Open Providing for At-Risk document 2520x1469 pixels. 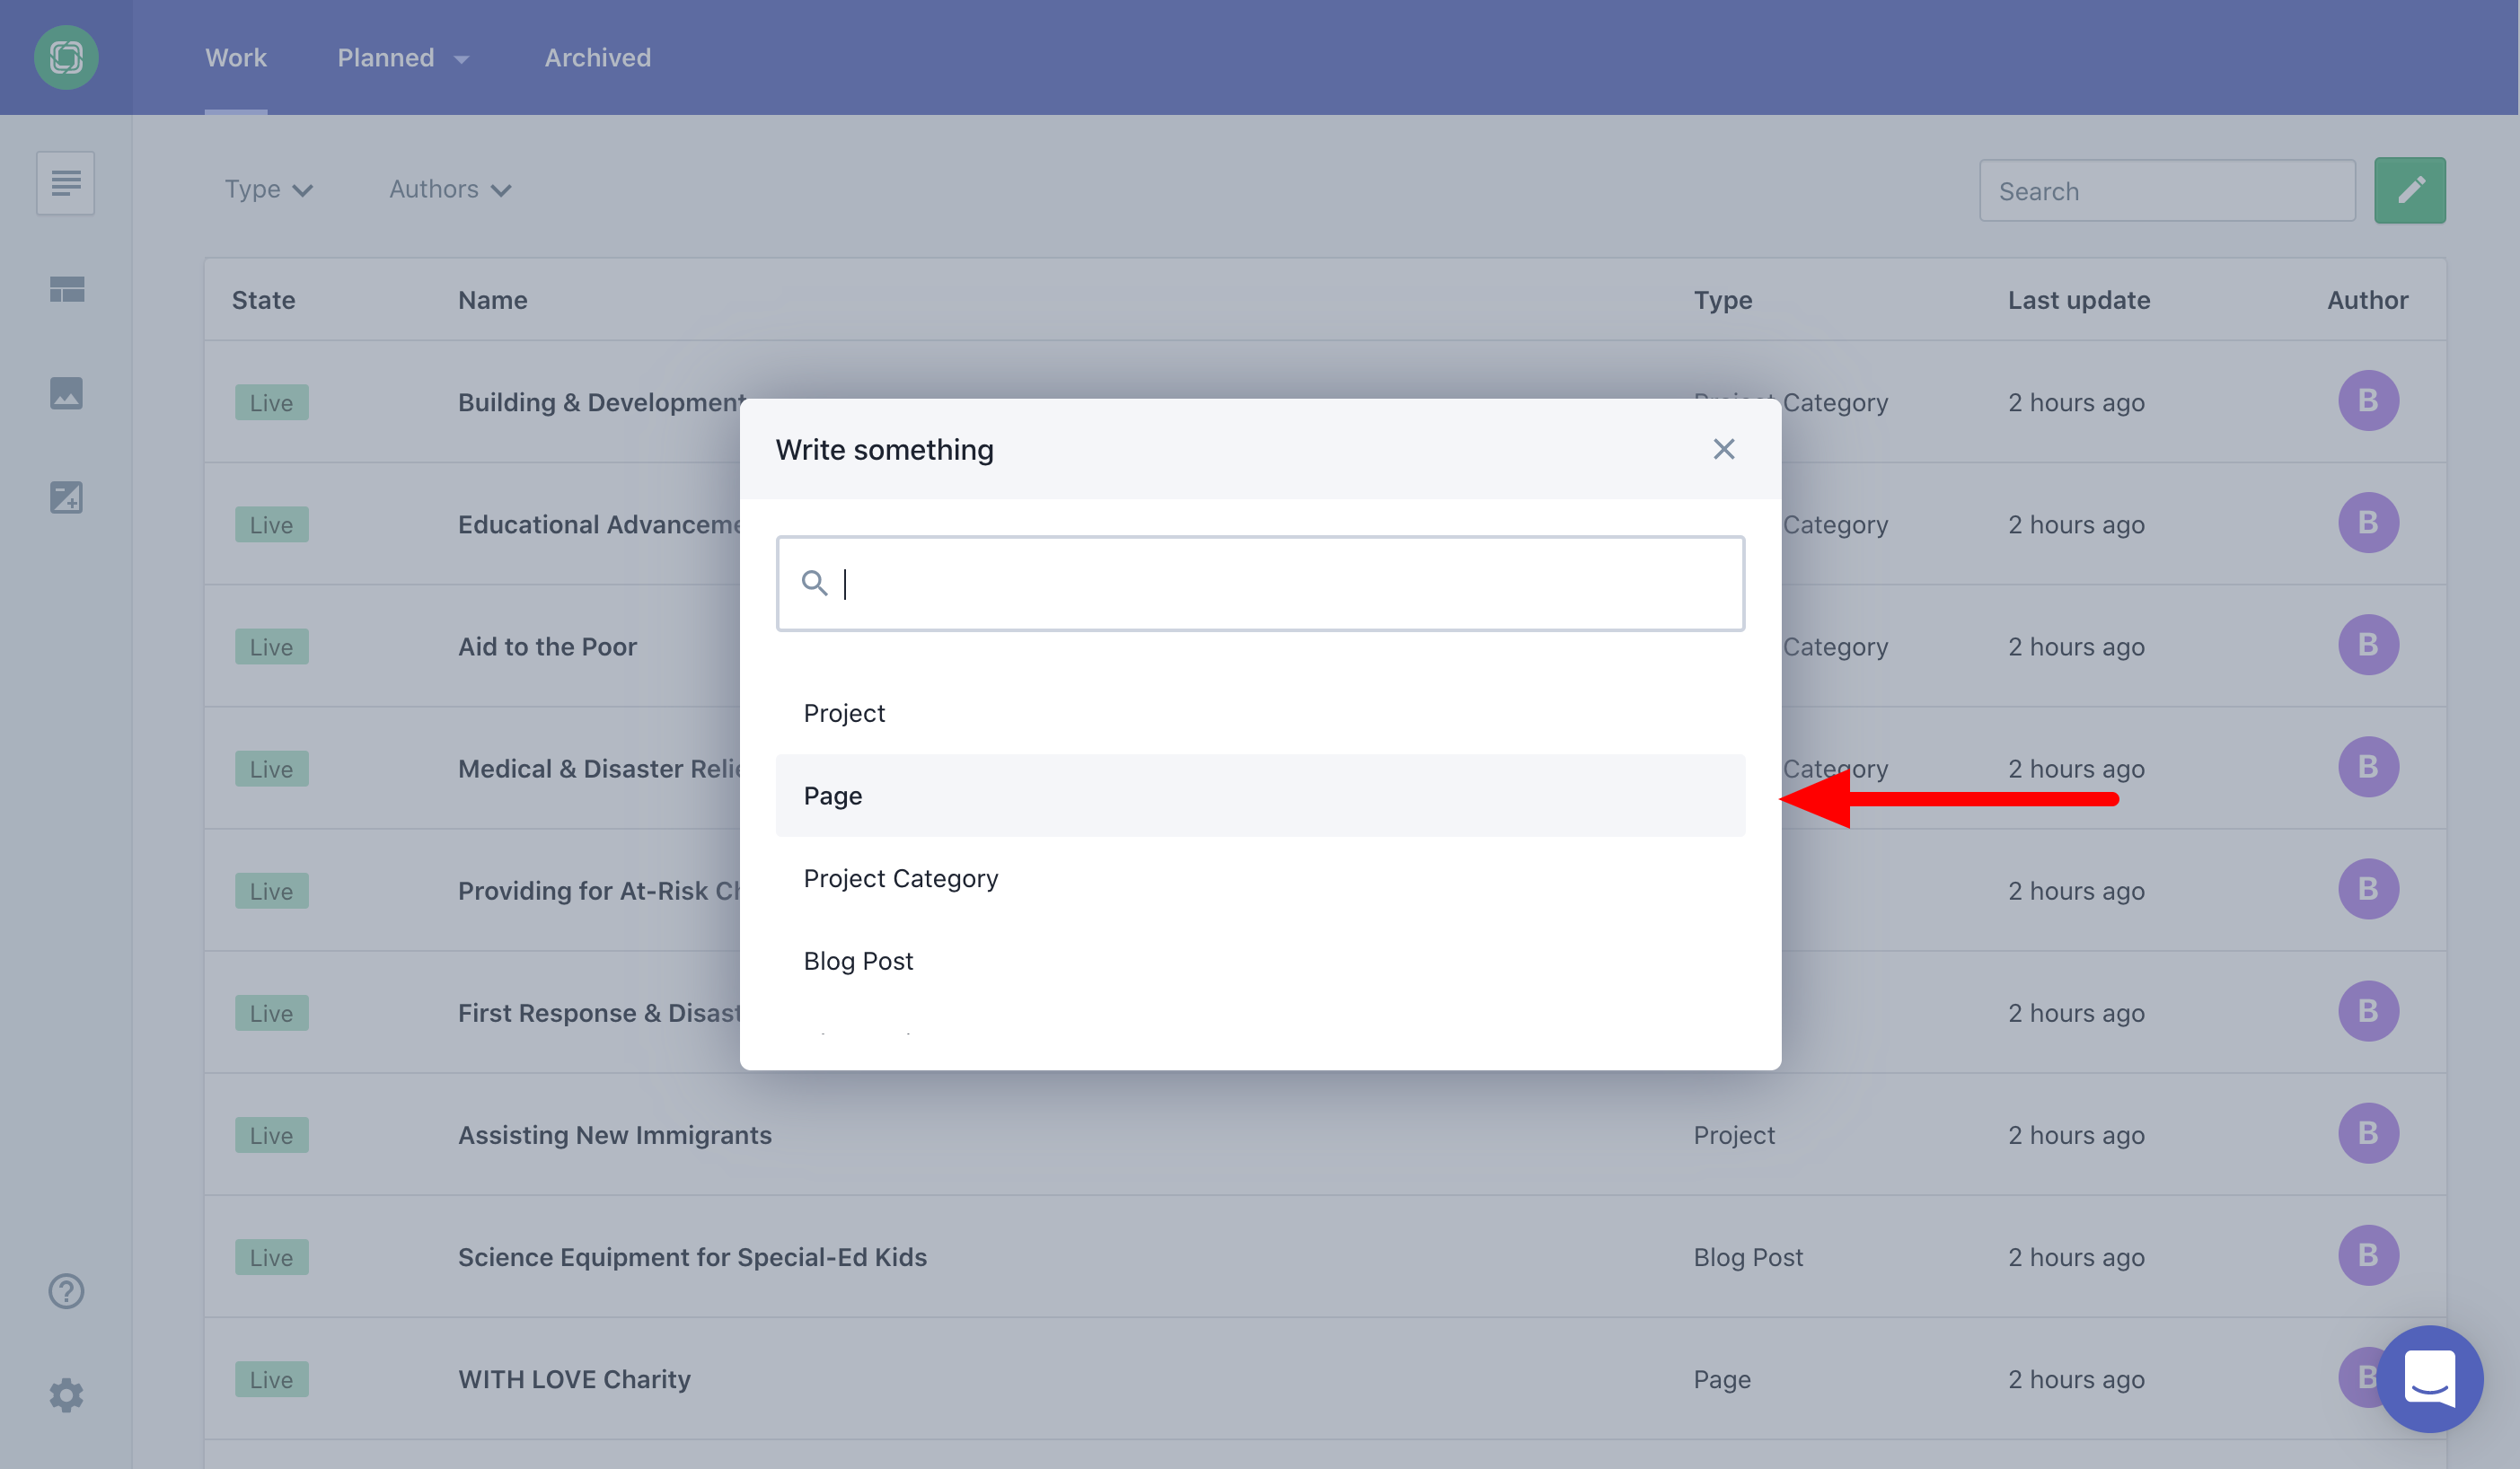click(x=599, y=891)
